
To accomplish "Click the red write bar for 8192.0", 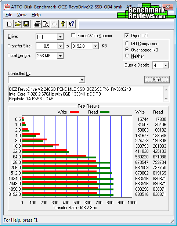I will (x=60, y=193).
